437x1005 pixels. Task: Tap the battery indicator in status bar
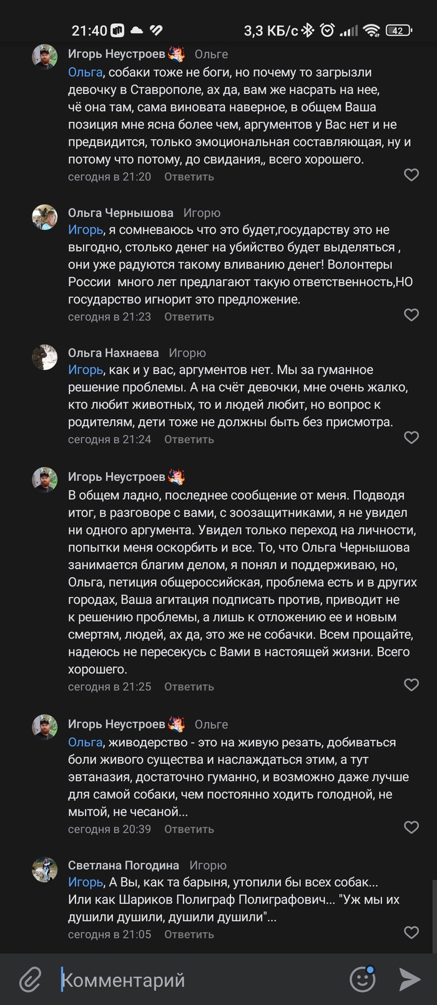(x=398, y=30)
